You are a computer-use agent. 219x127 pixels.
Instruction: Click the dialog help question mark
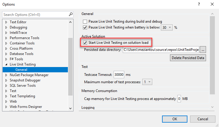[199, 4]
